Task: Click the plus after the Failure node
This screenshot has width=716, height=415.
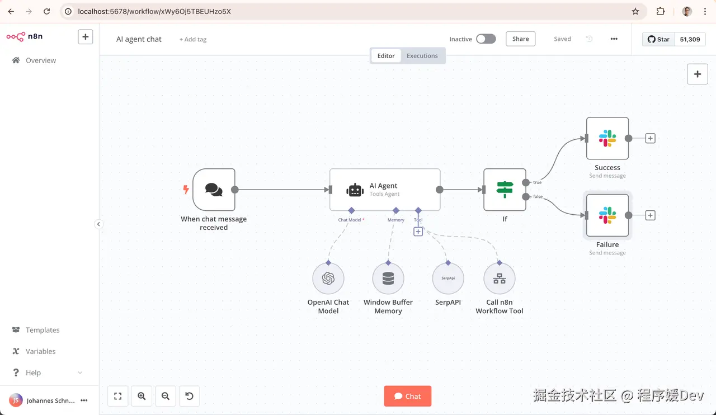Action: point(650,215)
